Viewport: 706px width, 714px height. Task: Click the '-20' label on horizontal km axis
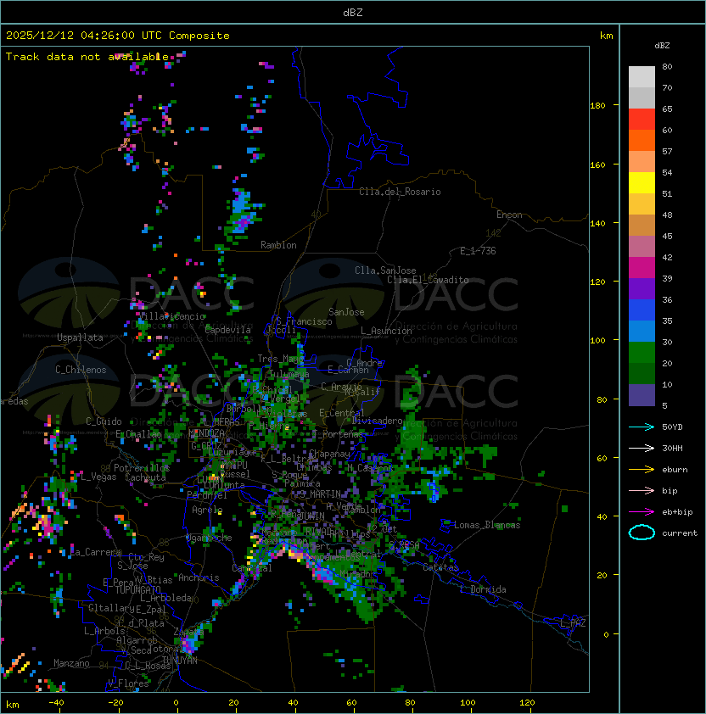tap(115, 703)
